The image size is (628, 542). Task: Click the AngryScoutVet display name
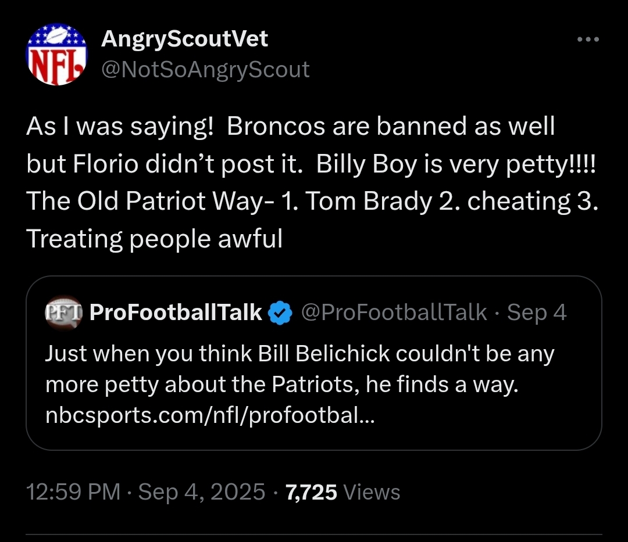[184, 39]
